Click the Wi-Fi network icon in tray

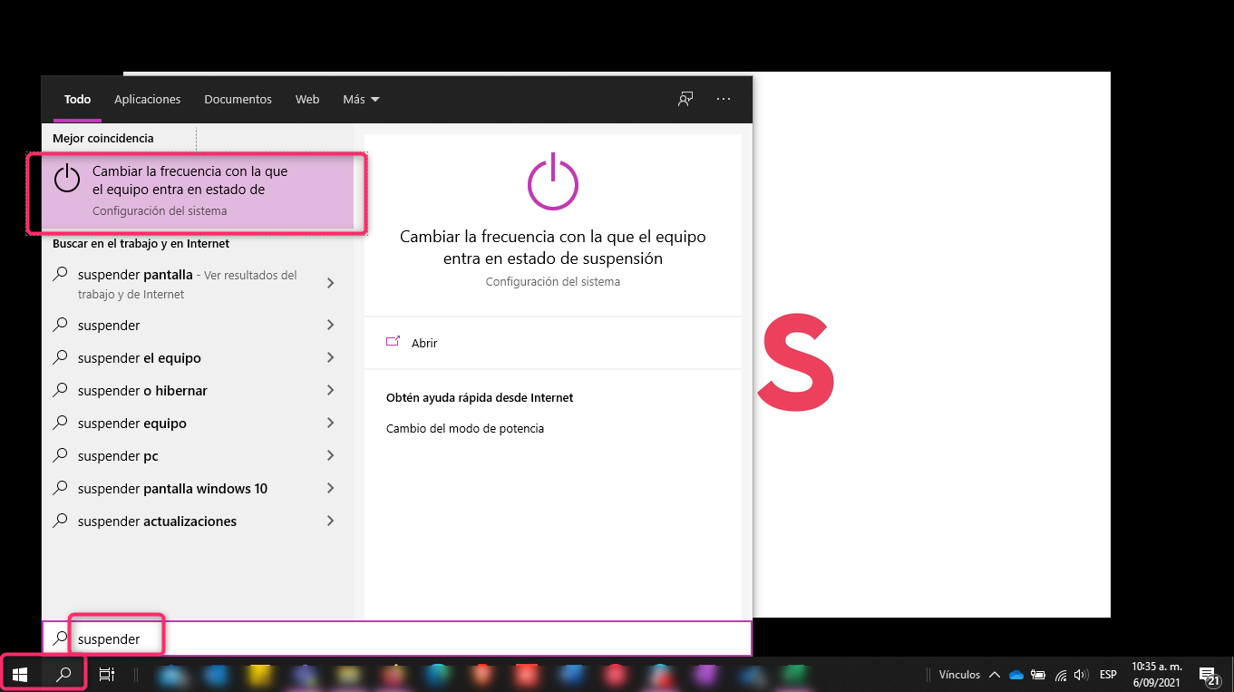click(x=1060, y=675)
